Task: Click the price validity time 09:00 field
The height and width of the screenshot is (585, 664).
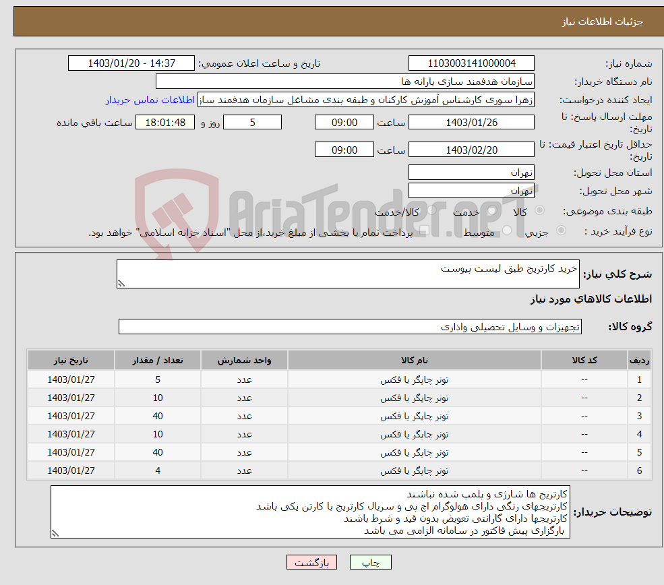Action: [344, 150]
